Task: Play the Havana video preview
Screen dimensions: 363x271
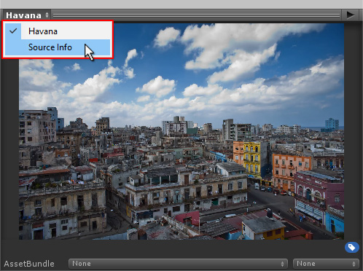Action: 350,15
